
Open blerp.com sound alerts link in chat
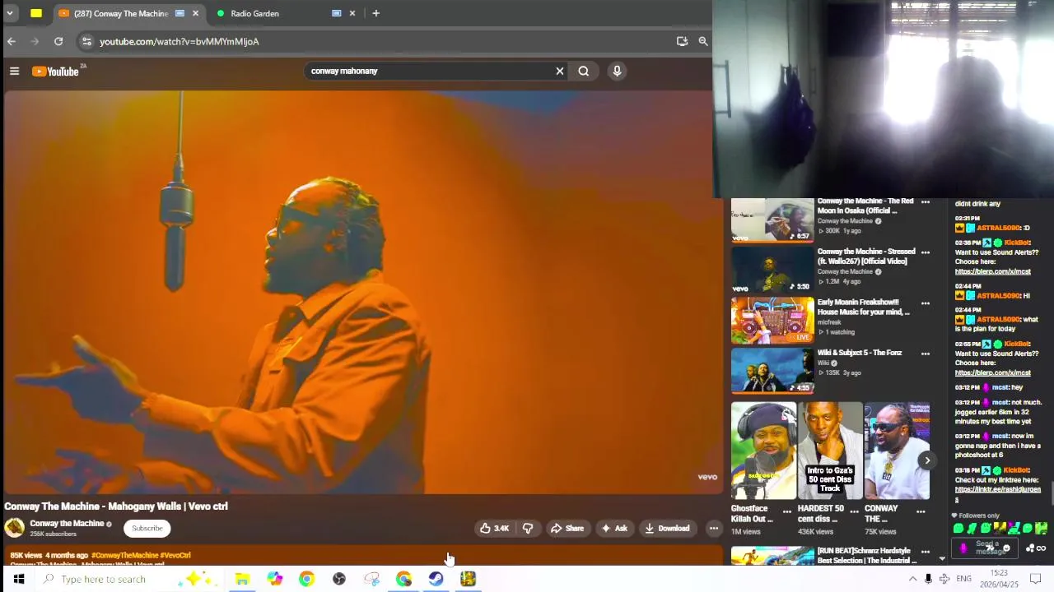click(992, 271)
